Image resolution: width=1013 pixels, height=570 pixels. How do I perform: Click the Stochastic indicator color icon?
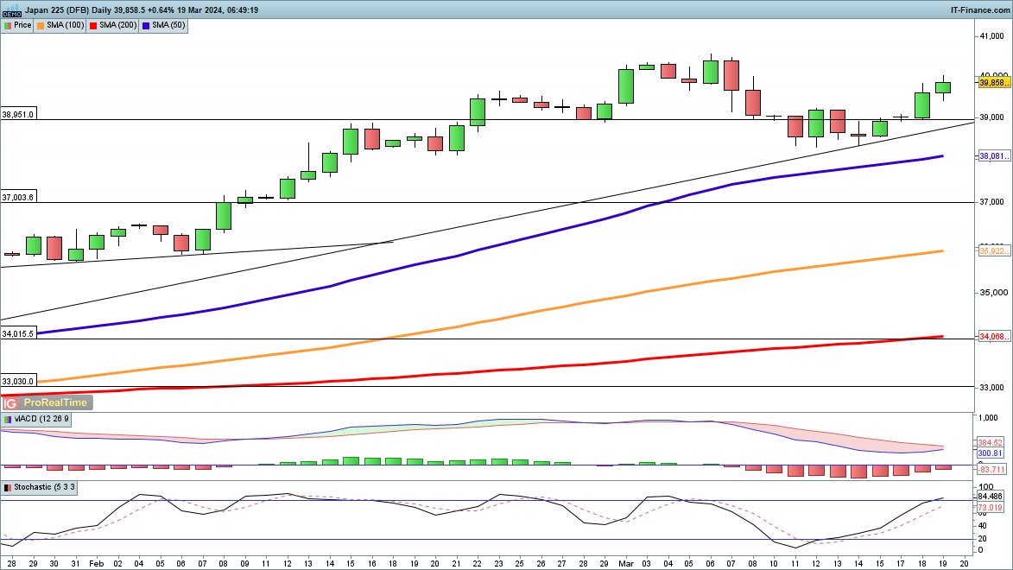click(x=8, y=488)
